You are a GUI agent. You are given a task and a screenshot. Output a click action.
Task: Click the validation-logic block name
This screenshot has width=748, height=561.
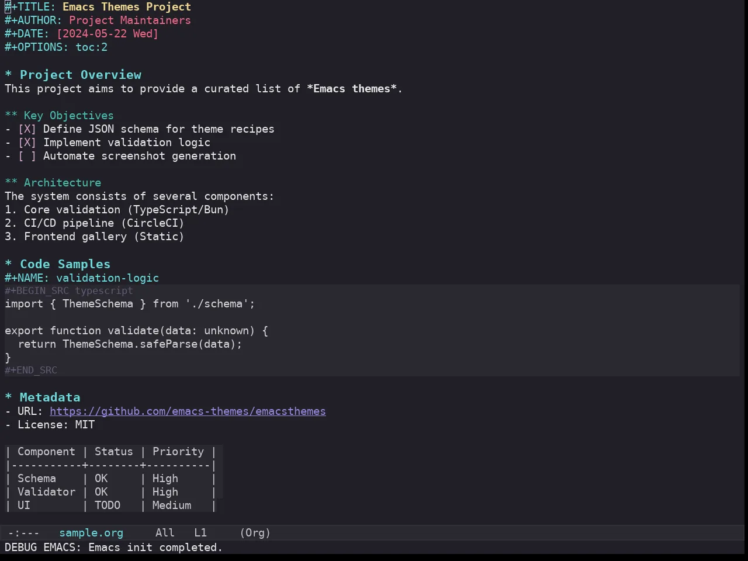[108, 278]
